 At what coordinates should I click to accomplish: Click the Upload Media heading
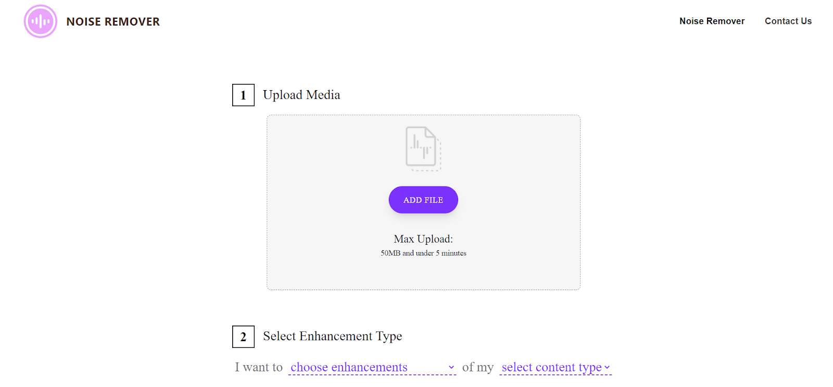[x=301, y=95]
